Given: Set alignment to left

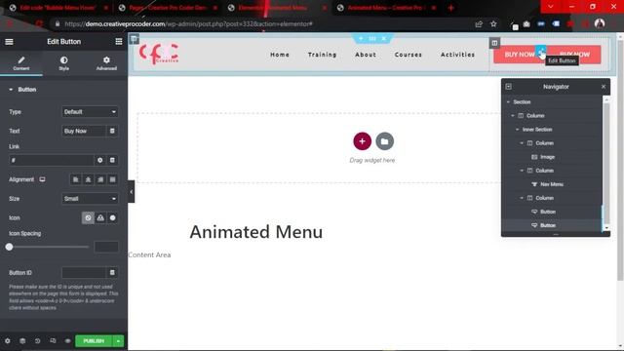Looking at the screenshot, I should (76, 179).
